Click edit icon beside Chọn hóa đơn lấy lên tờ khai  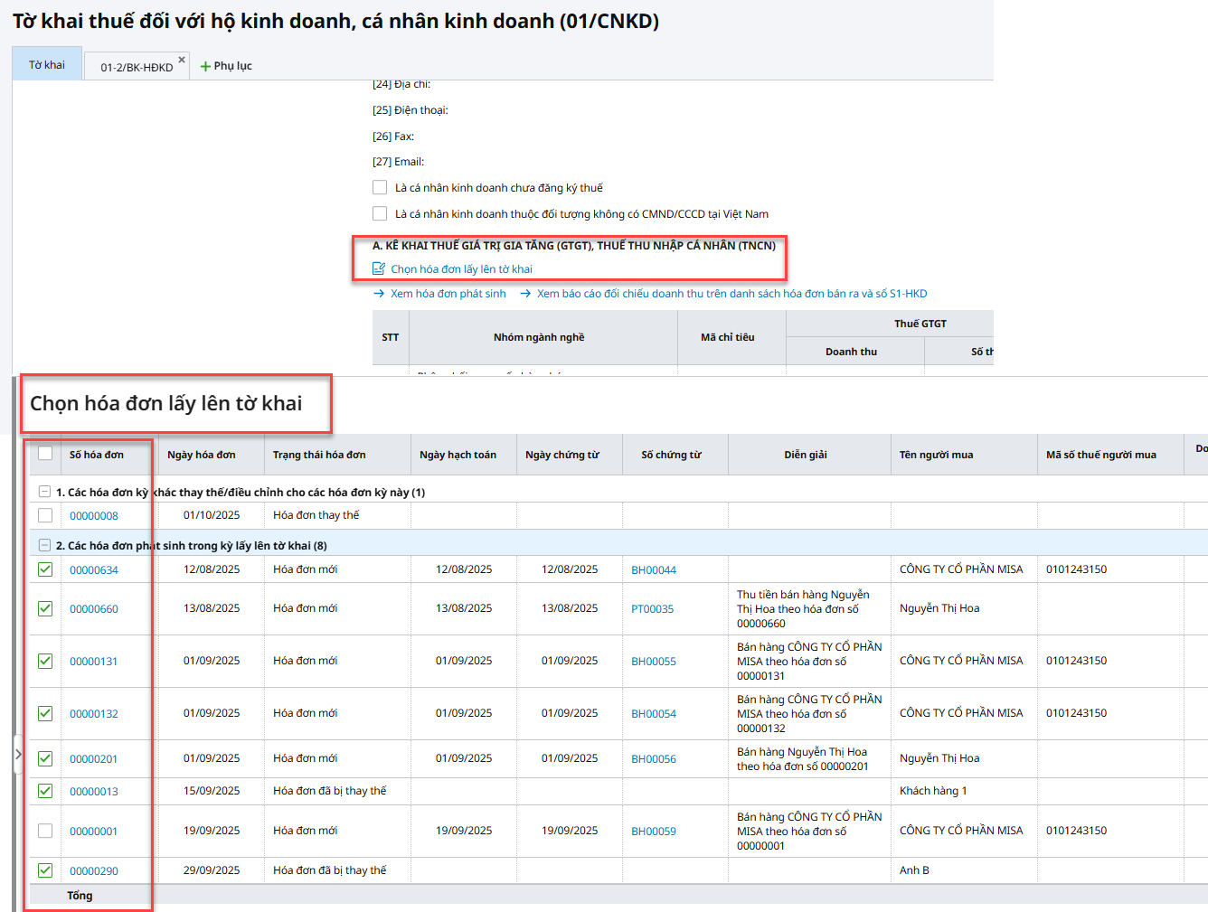tap(379, 268)
